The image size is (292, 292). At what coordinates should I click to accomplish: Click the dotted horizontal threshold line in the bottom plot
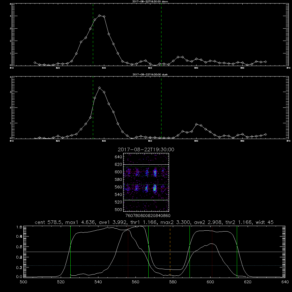point(154,265)
